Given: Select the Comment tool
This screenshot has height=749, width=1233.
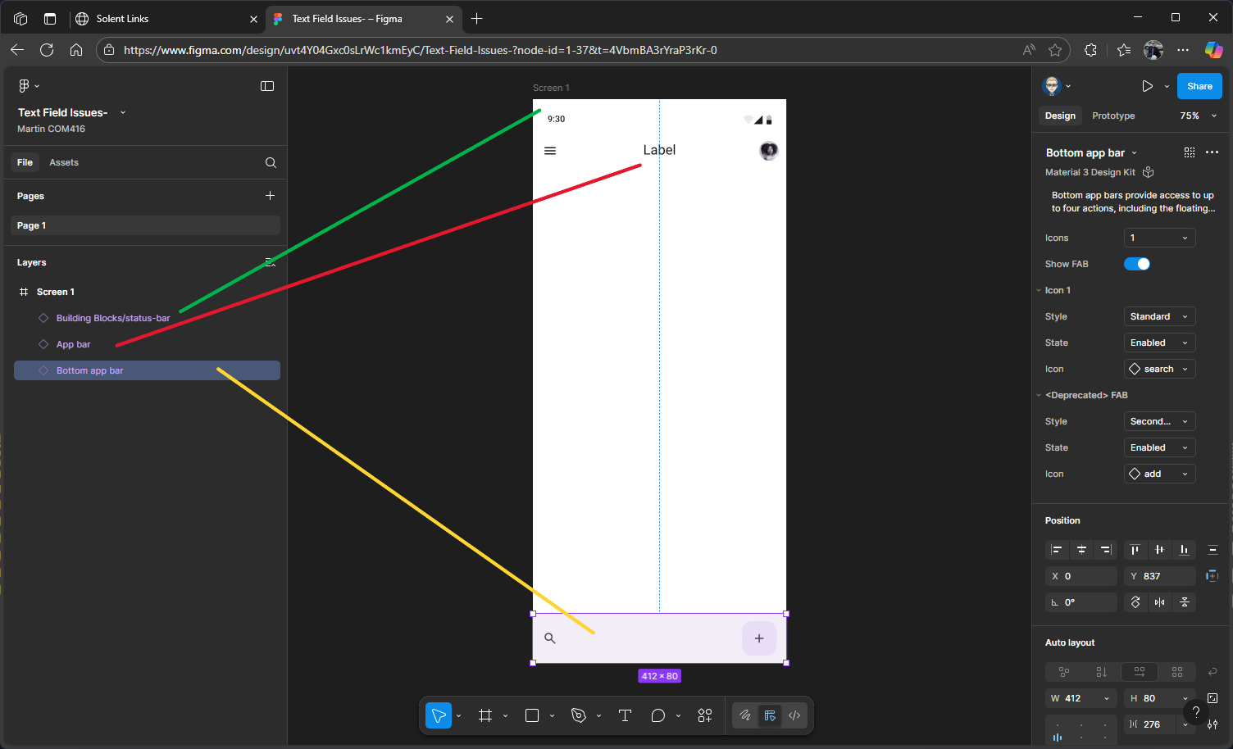Looking at the screenshot, I should pos(657,715).
